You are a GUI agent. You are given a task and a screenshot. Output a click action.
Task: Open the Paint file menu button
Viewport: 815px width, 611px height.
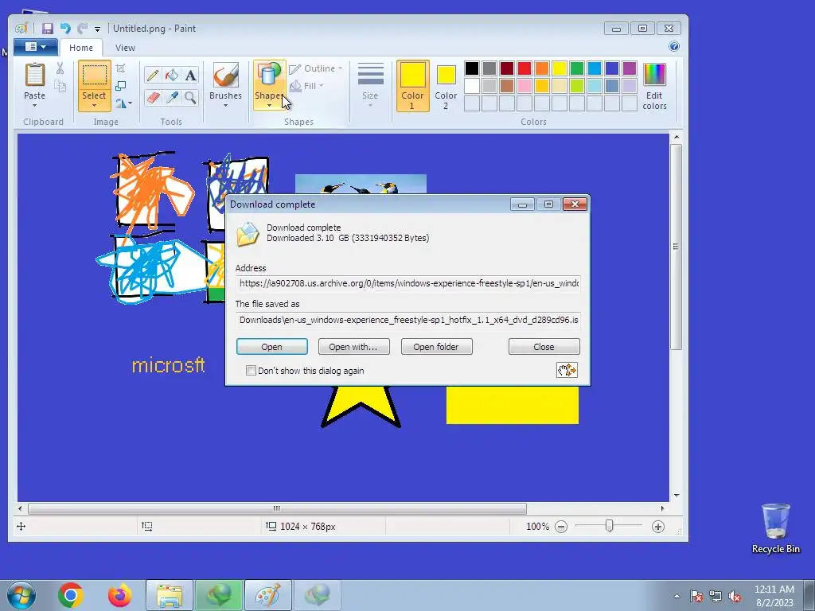click(35, 47)
